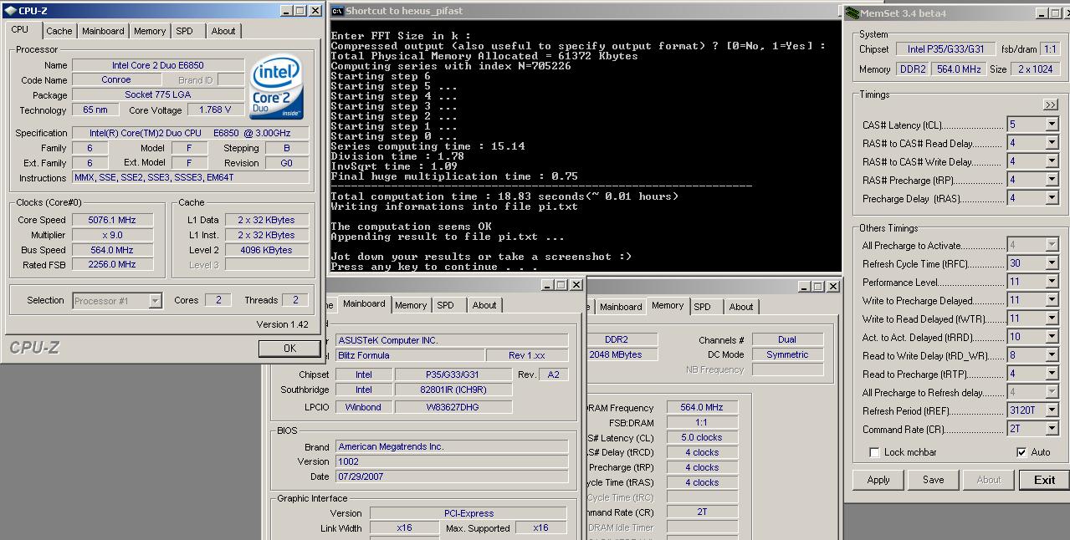Screen dimensions: 1070x540
Task: Open the Write to Read Delayed (tWTR) dropdown
Action: (1052, 318)
